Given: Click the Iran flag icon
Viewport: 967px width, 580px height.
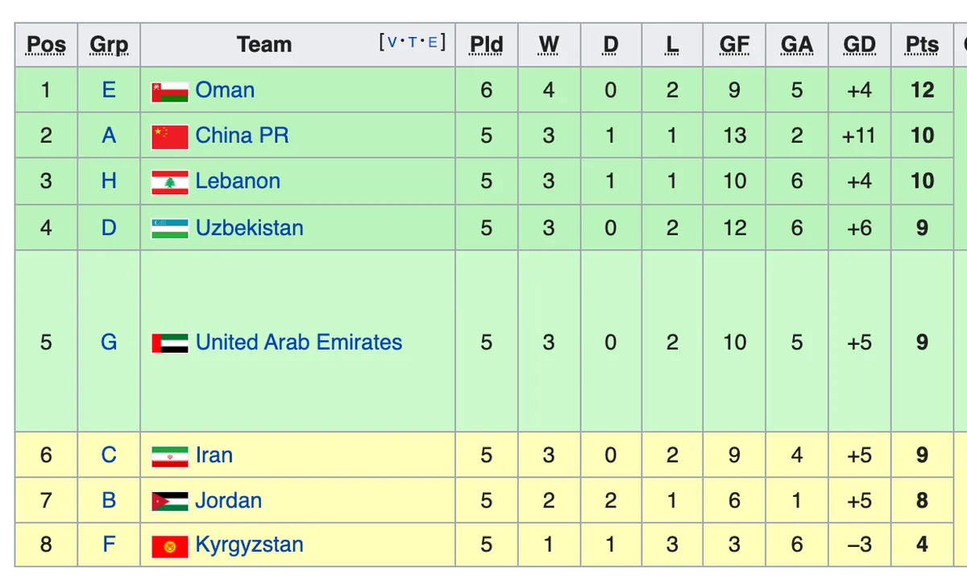Looking at the screenshot, I should pyautogui.click(x=170, y=457).
